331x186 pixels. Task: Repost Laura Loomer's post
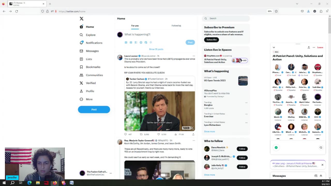tap(141, 134)
